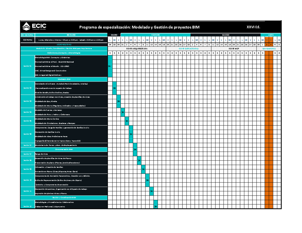Select the '3h' bar in the Sesión 01 row
Screen dimensions: 302x233
[110, 66]
